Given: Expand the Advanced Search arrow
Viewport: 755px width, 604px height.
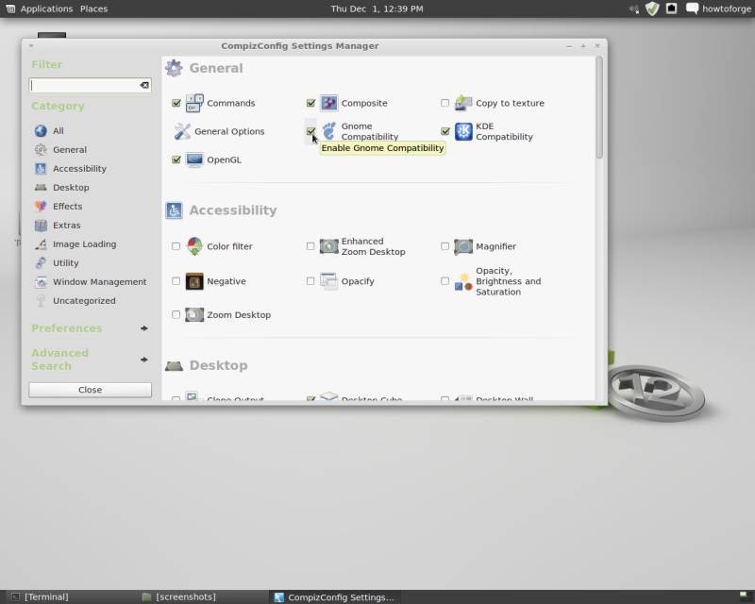Looking at the screenshot, I should (144, 360).
